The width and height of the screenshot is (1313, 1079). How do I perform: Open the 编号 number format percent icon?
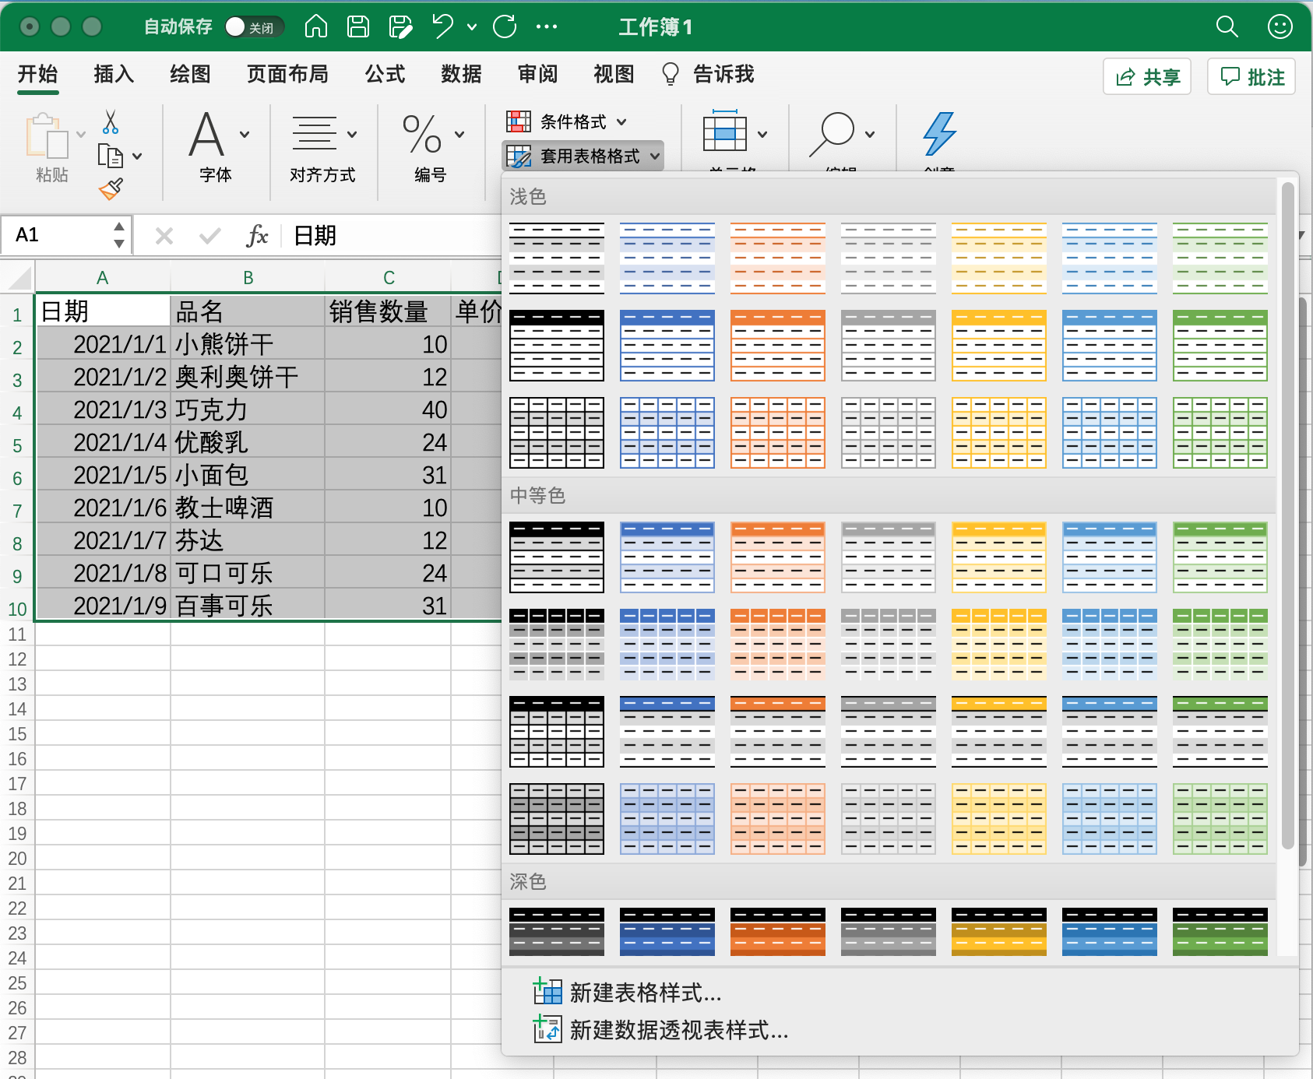tap(422, 134)
